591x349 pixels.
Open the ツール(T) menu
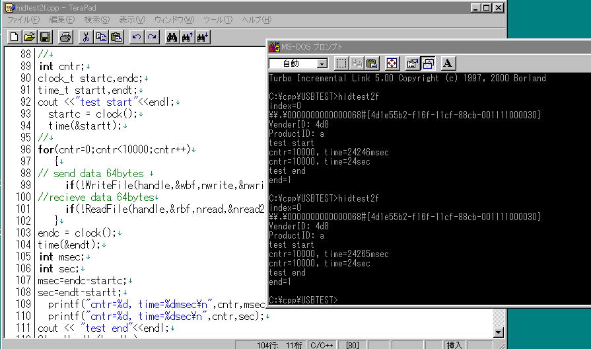pyautogui.click(x=218, y=20)
